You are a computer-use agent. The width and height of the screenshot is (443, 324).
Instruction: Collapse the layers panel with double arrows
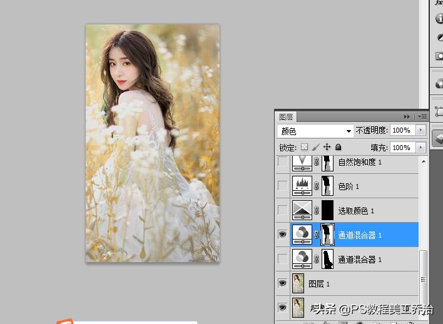click(407, 116)
